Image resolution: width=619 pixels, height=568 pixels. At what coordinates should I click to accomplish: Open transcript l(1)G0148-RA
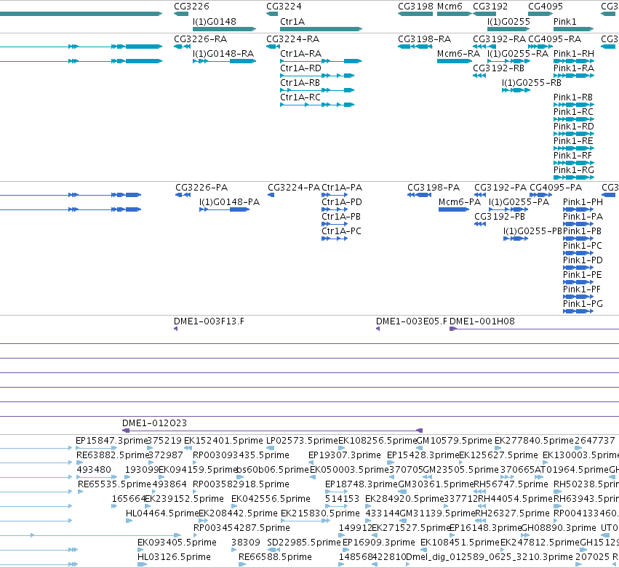coord(223,54)
